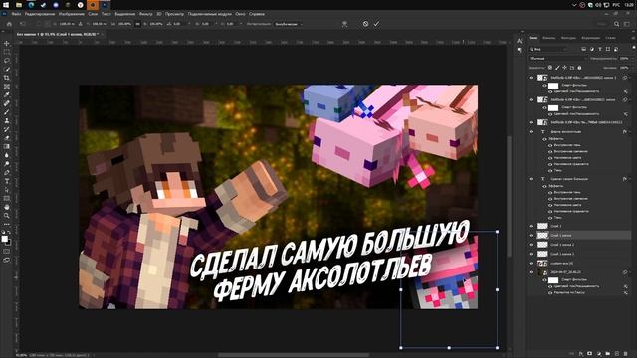Toggle maintain aspect ratio link in options bar
Image resolution: width=637 pixels, height=358 pixels.
pos(137,24)
